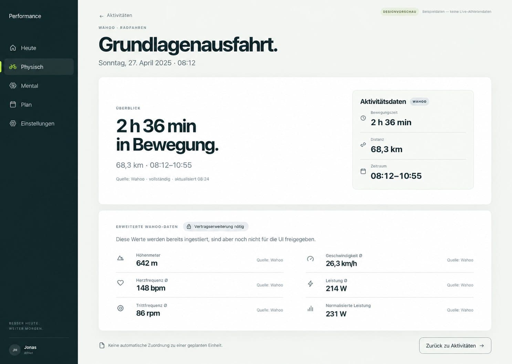
Task: Click the Quelle: Wahoo vollständig status line
Action: (163, 179)
